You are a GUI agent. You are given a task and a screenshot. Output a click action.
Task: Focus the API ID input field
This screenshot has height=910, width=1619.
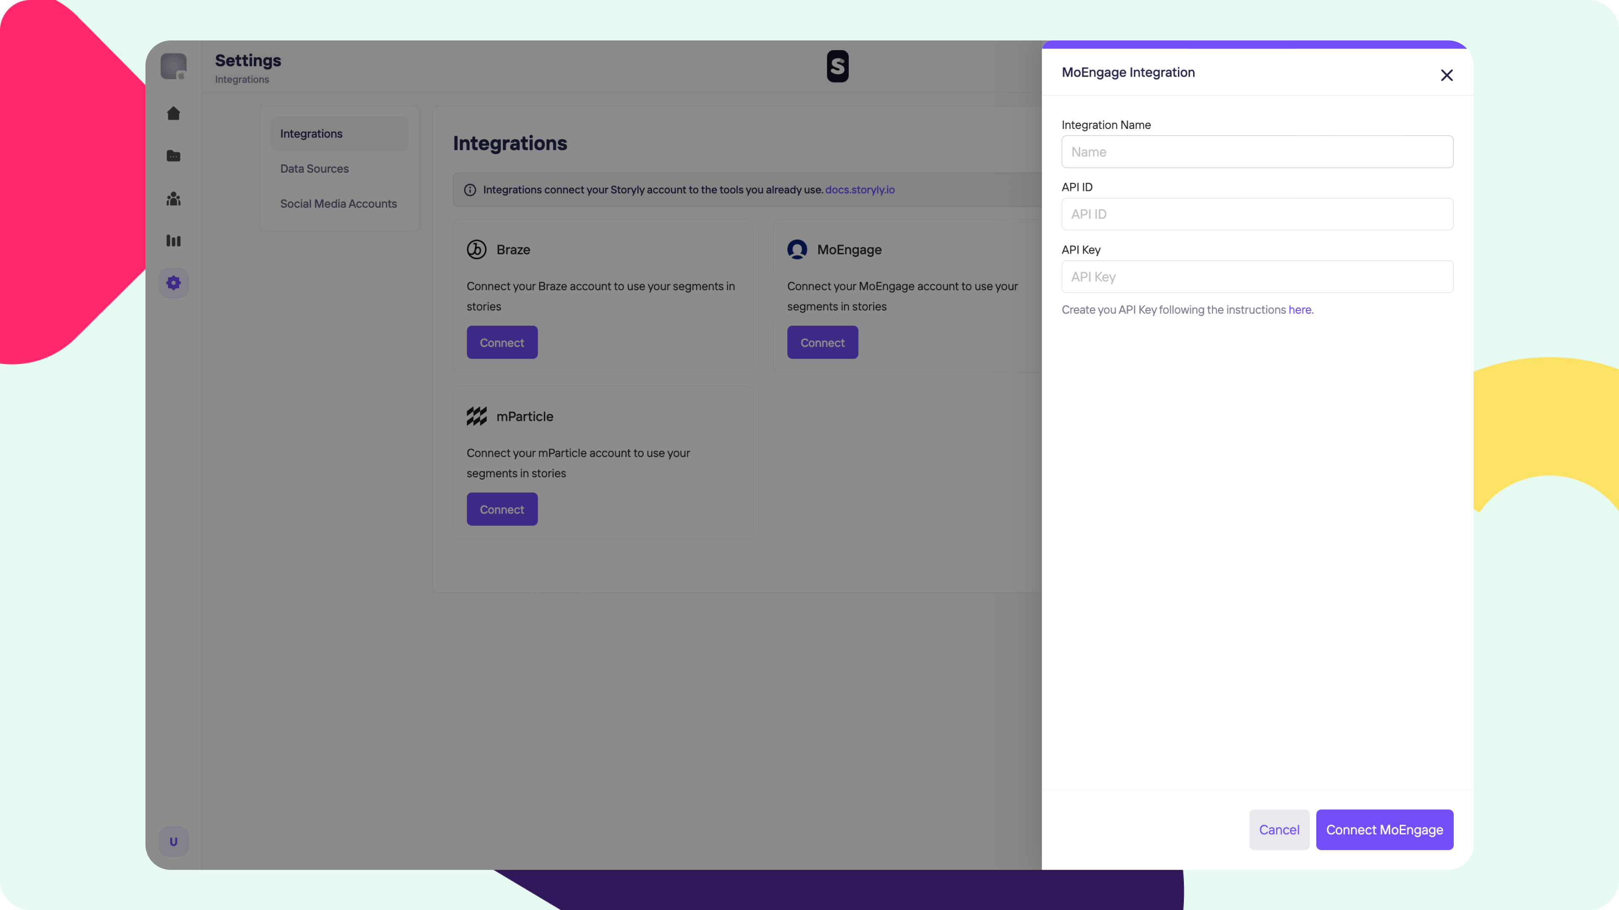pyautogui.click(x=1257, y=214)
